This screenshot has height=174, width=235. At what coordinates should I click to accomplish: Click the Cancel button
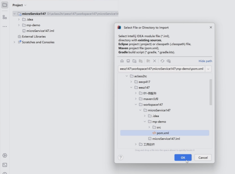coord(203,158)
